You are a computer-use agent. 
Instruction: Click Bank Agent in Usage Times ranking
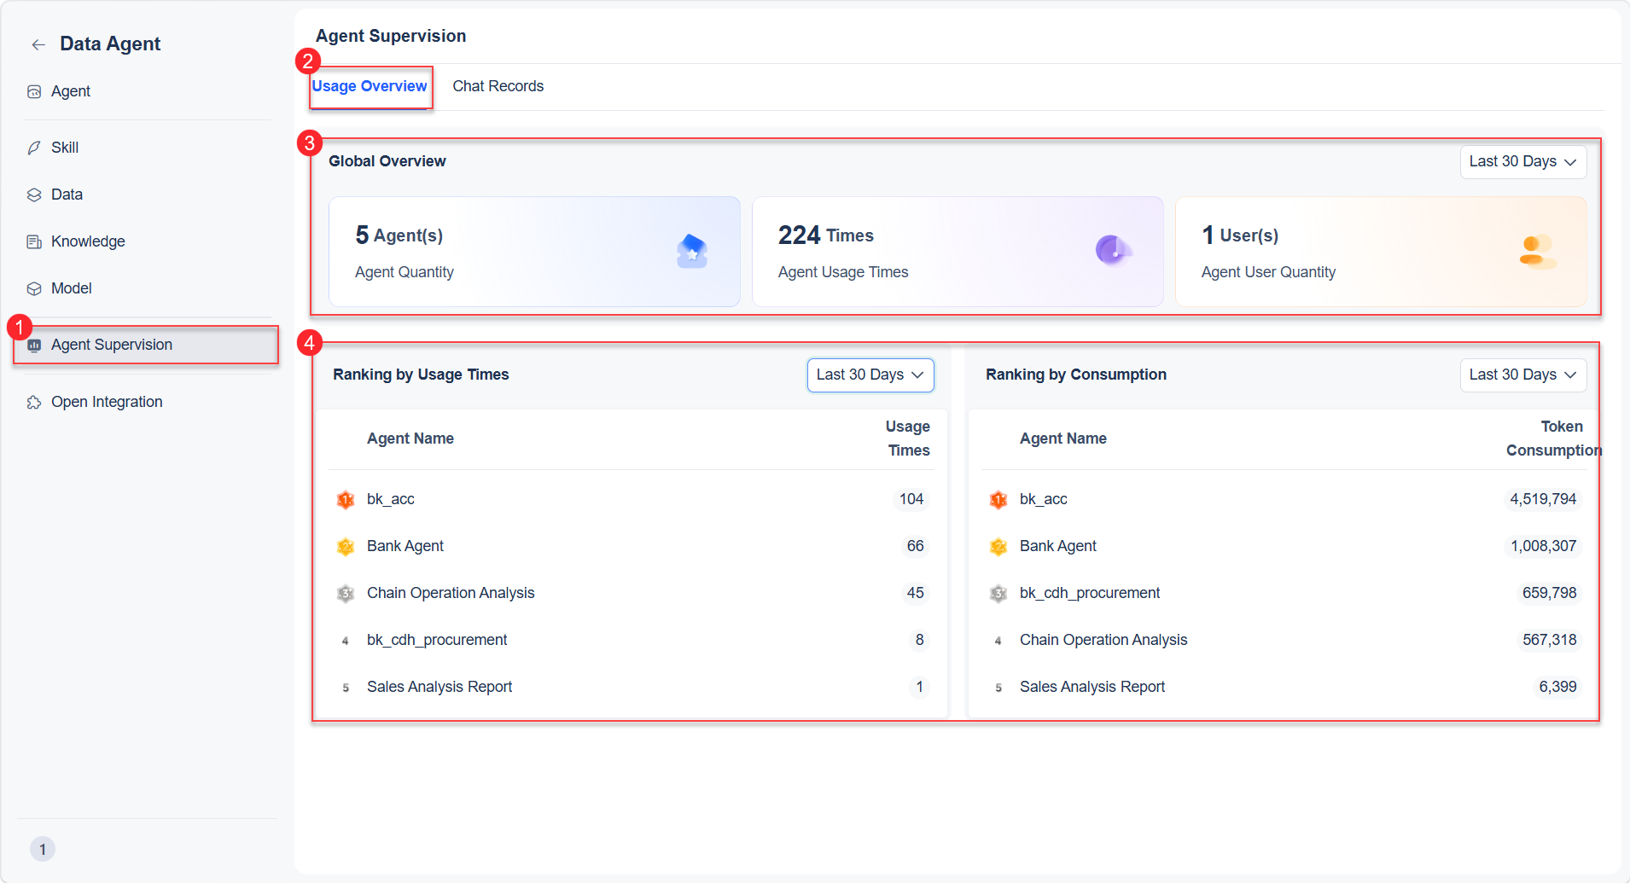click(405, 546)
